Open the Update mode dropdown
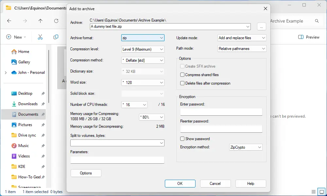327x196 pixels. click(242, 38)
